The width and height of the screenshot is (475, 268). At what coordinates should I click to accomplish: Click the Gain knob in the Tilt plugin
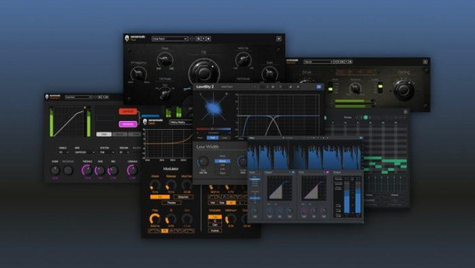(x=269, y=73)
